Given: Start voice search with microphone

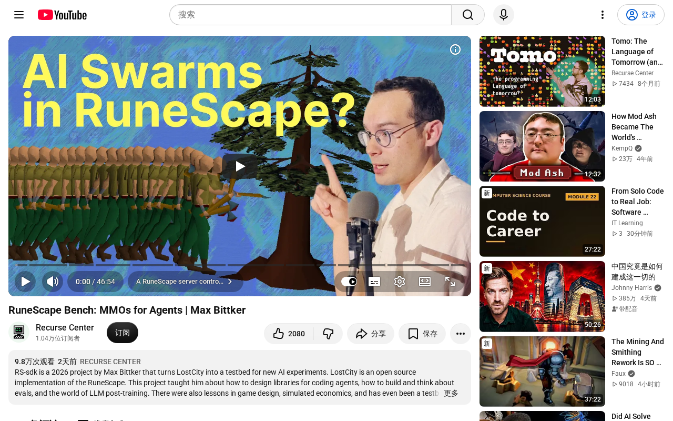Looking at the screenshot, I should pos(504,15).
